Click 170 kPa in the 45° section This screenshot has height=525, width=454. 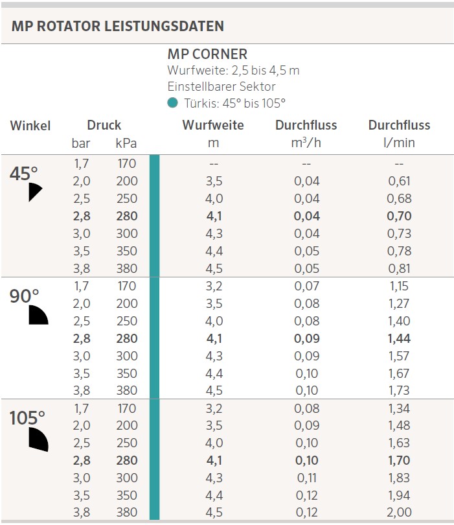tap(127, 163)
